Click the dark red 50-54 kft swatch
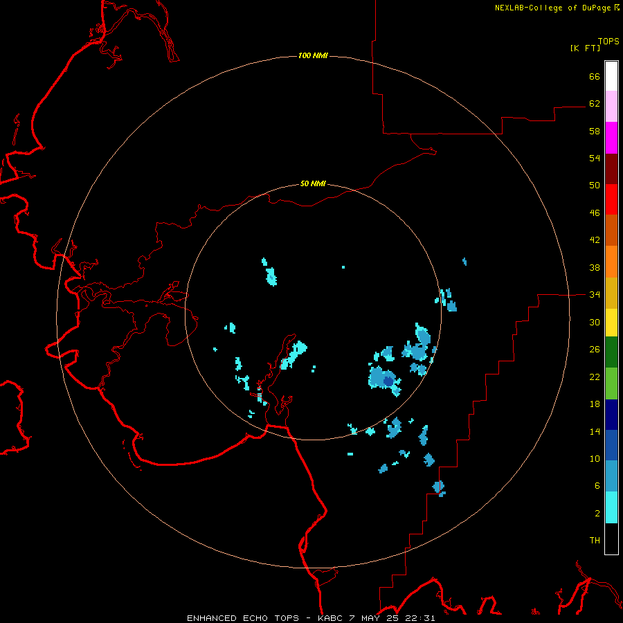The width and height of the screenshot is (623, 623). point(611,169)
